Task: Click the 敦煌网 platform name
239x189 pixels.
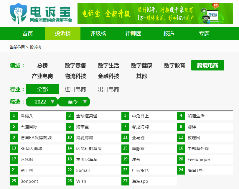Action: [x=194, y=138]
